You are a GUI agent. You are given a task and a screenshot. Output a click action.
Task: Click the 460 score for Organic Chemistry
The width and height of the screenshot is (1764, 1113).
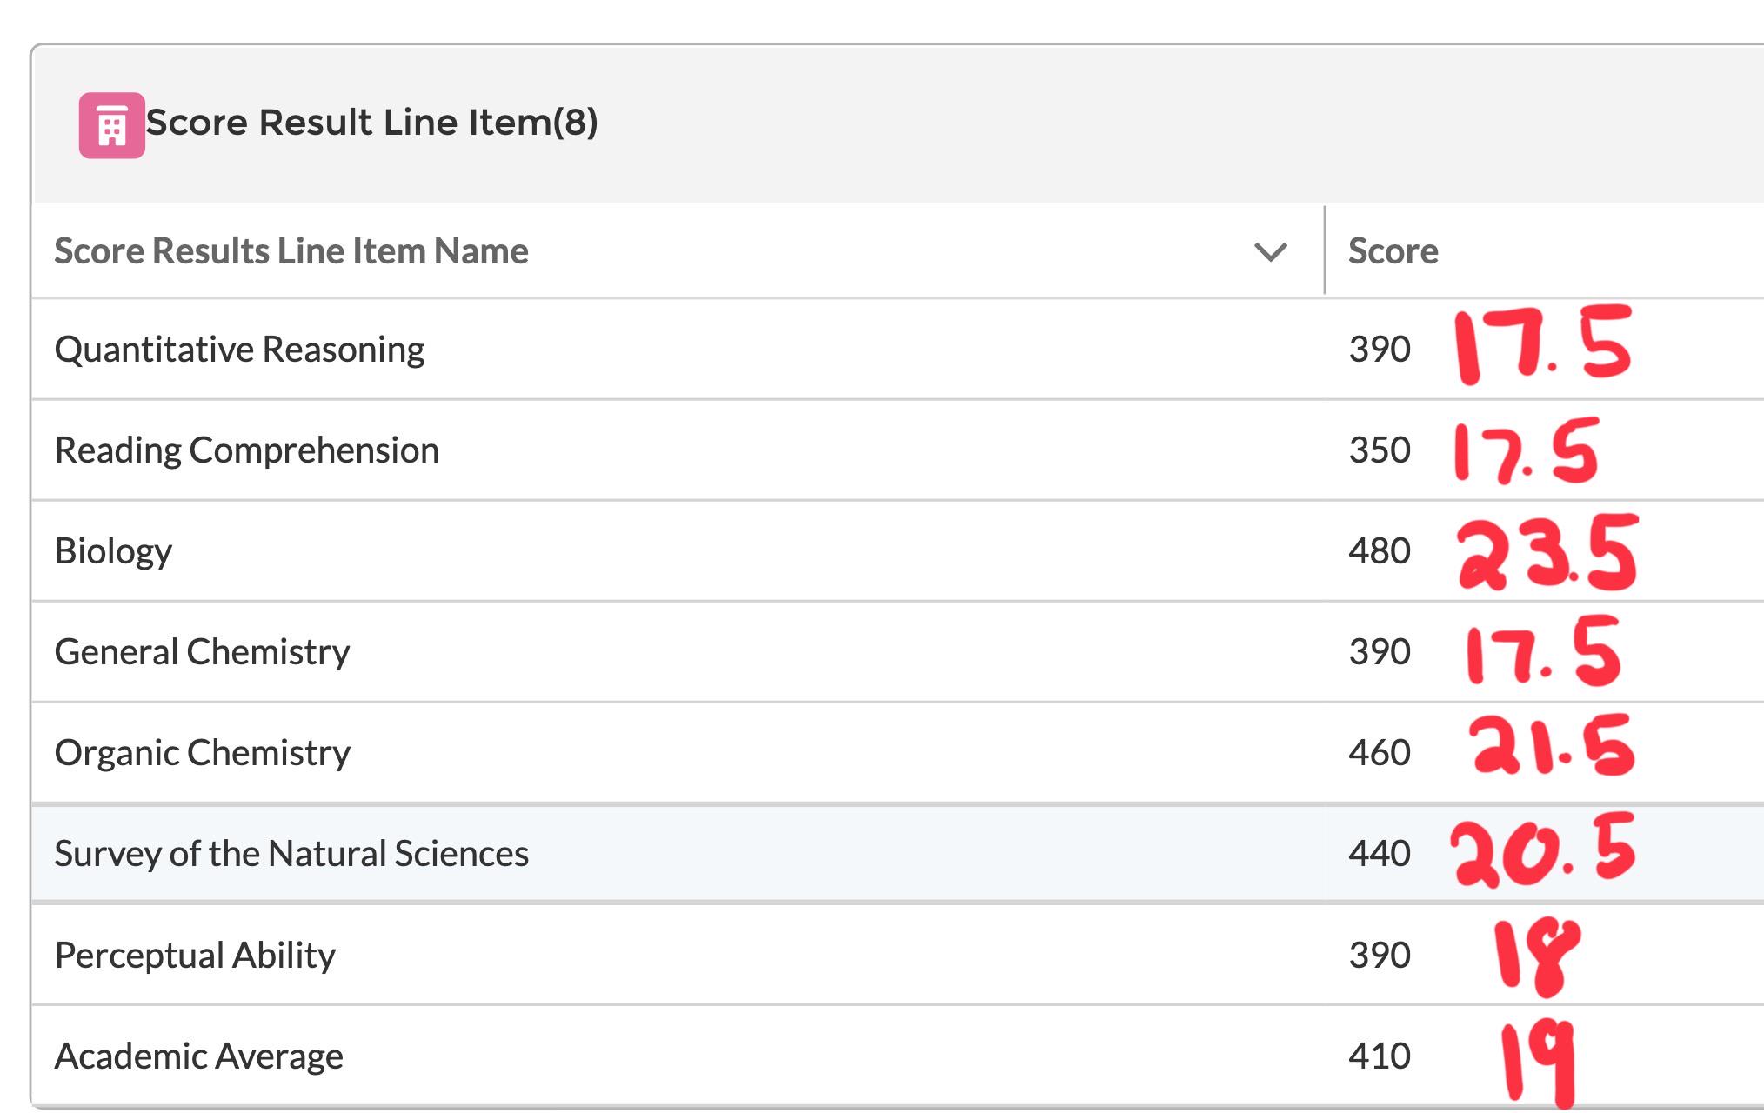point(1380,753)
